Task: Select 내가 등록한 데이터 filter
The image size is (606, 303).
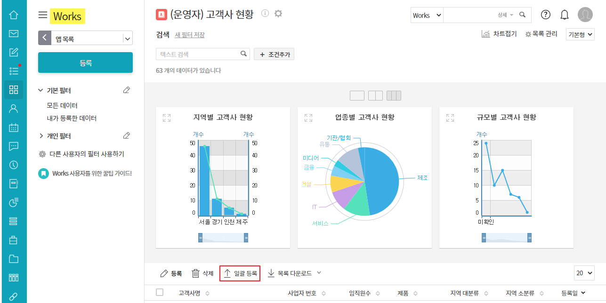Action: click(x=72, y=118)
